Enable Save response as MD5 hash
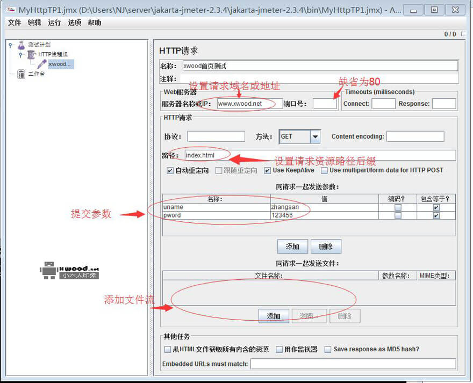The height and width of the screenshot is (383, 473). tap(328, 350)
